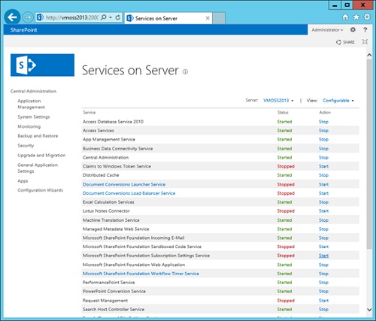Image resolution: width=376 pixels, height=321 pixels.
Task: Open Apps navigation link
Action: point(23,181)
